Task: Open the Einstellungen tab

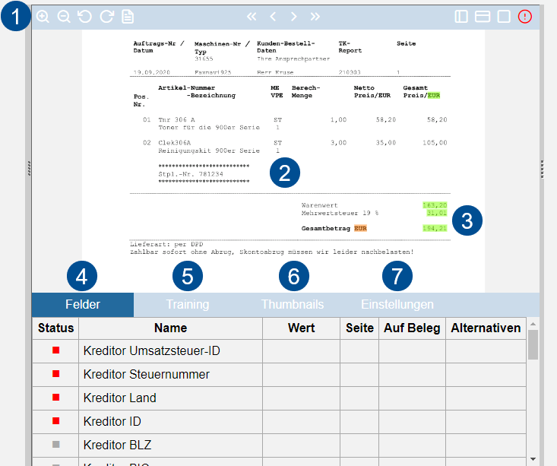Action: click(x=397, y=305)
